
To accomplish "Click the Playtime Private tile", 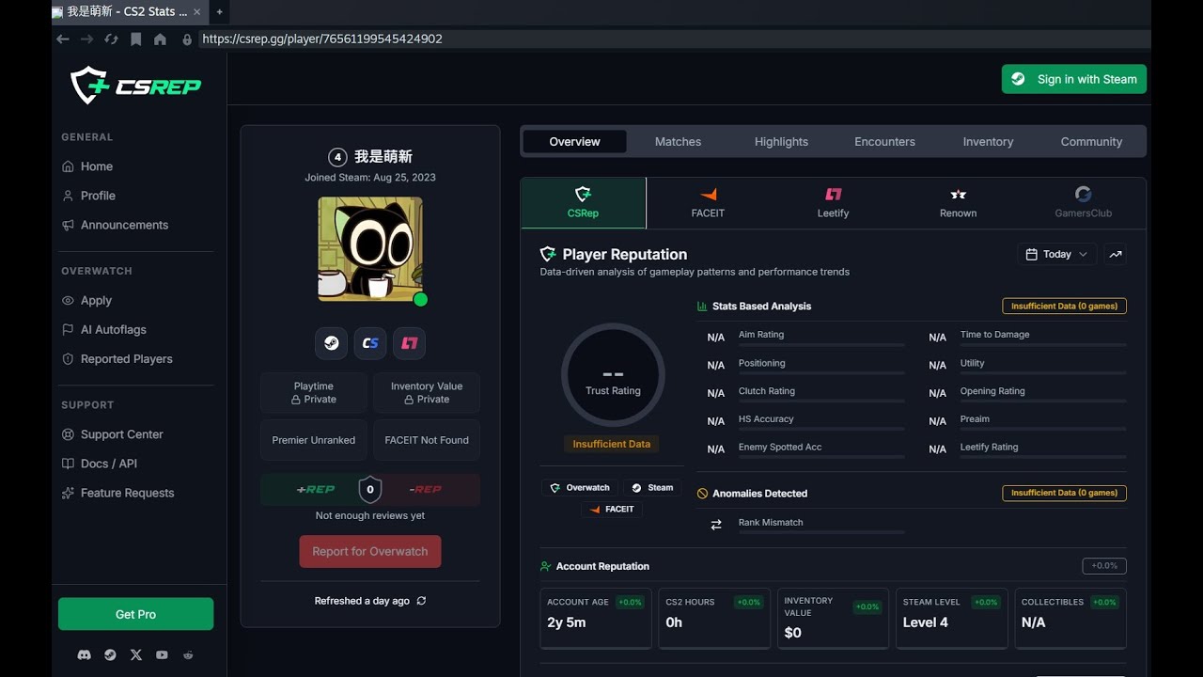I will click(x=314, y=393).
